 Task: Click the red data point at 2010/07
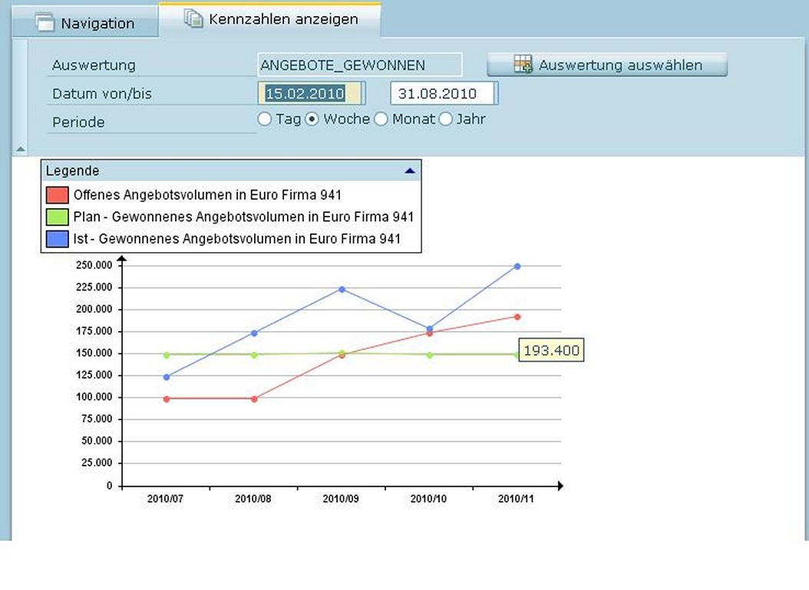167,399
